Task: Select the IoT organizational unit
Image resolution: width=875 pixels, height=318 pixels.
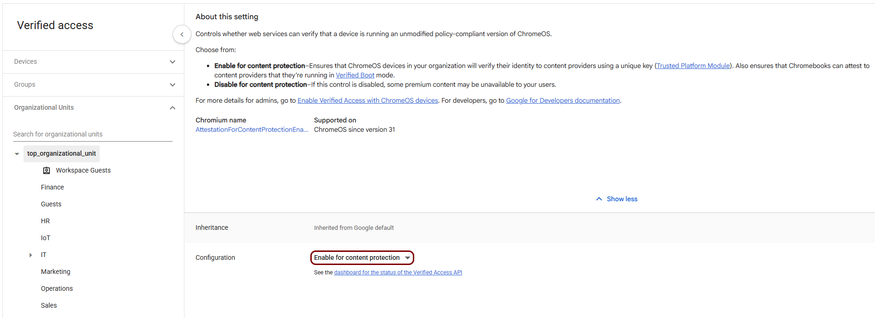Action: click(46, 238)
